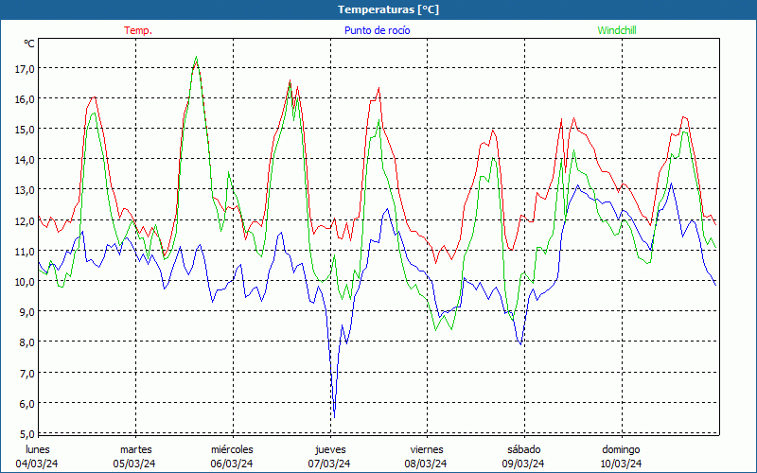Click the 6,0 y-axis value

pyautogui.click(x=27, y=405)
